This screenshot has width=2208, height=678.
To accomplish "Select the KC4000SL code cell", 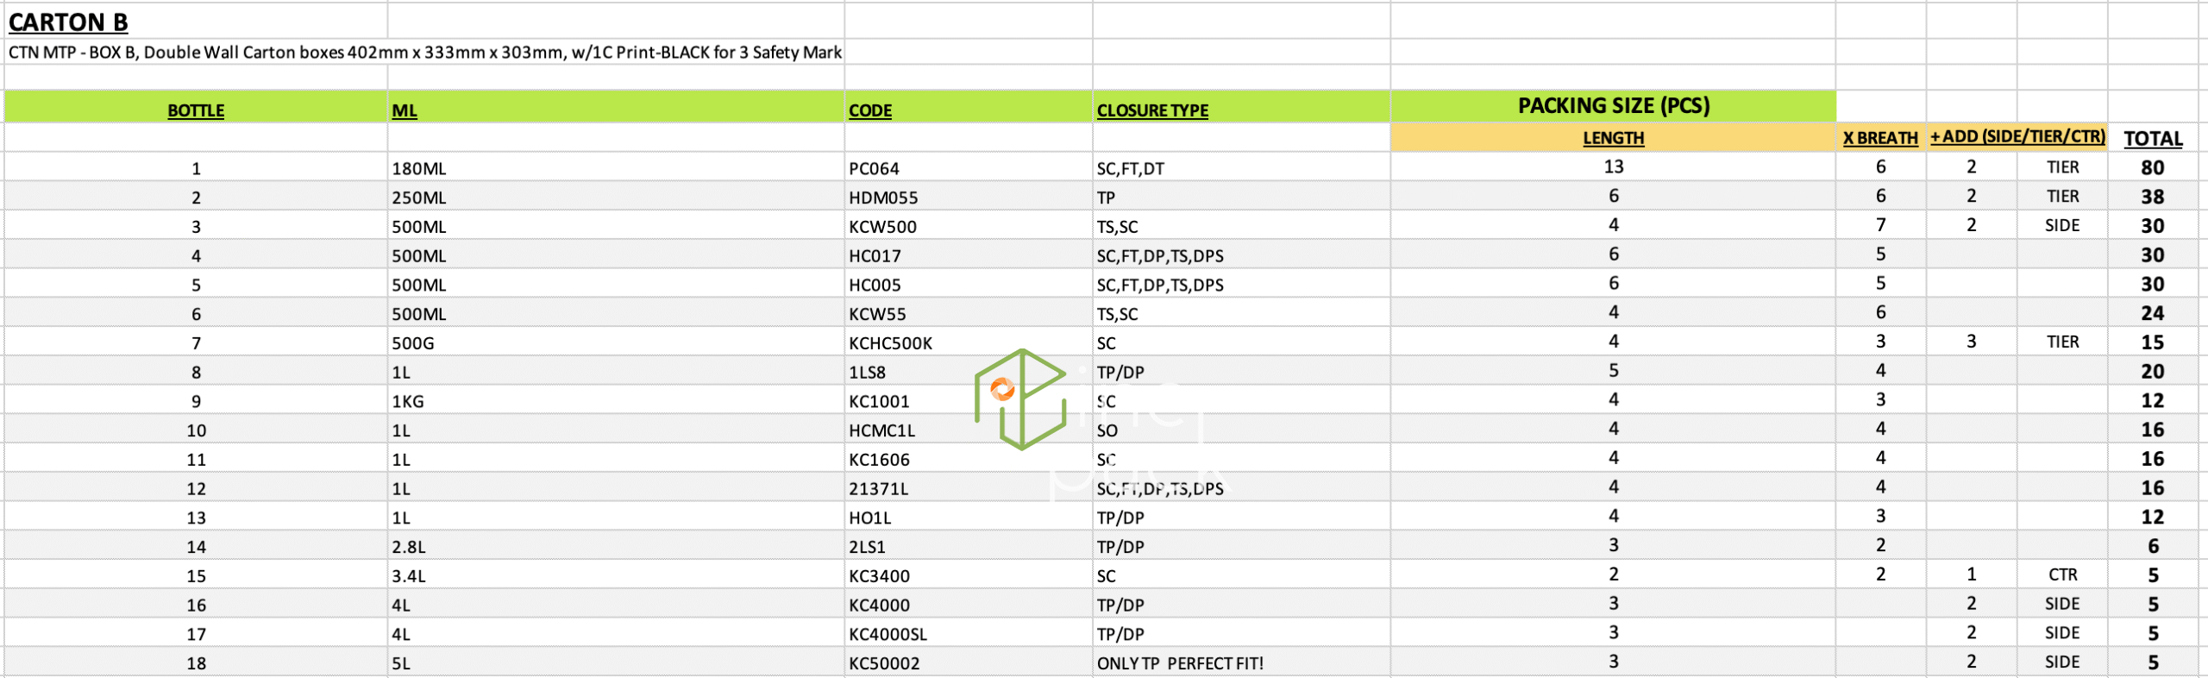I will [888, 634].
